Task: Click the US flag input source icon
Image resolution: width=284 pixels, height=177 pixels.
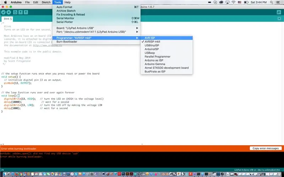Action: pos(239,2)
